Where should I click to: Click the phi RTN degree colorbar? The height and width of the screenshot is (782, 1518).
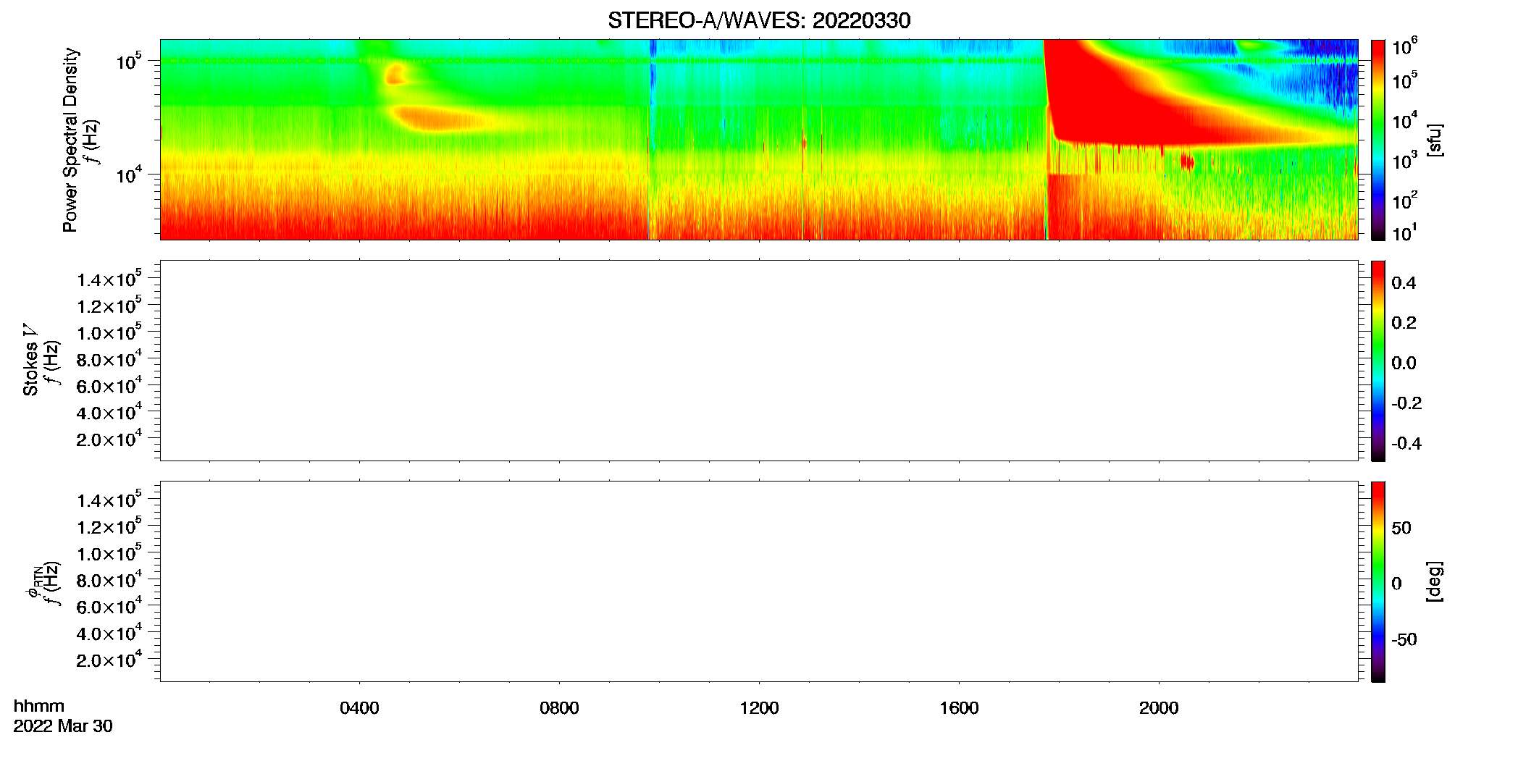[x=1378, y=581]
